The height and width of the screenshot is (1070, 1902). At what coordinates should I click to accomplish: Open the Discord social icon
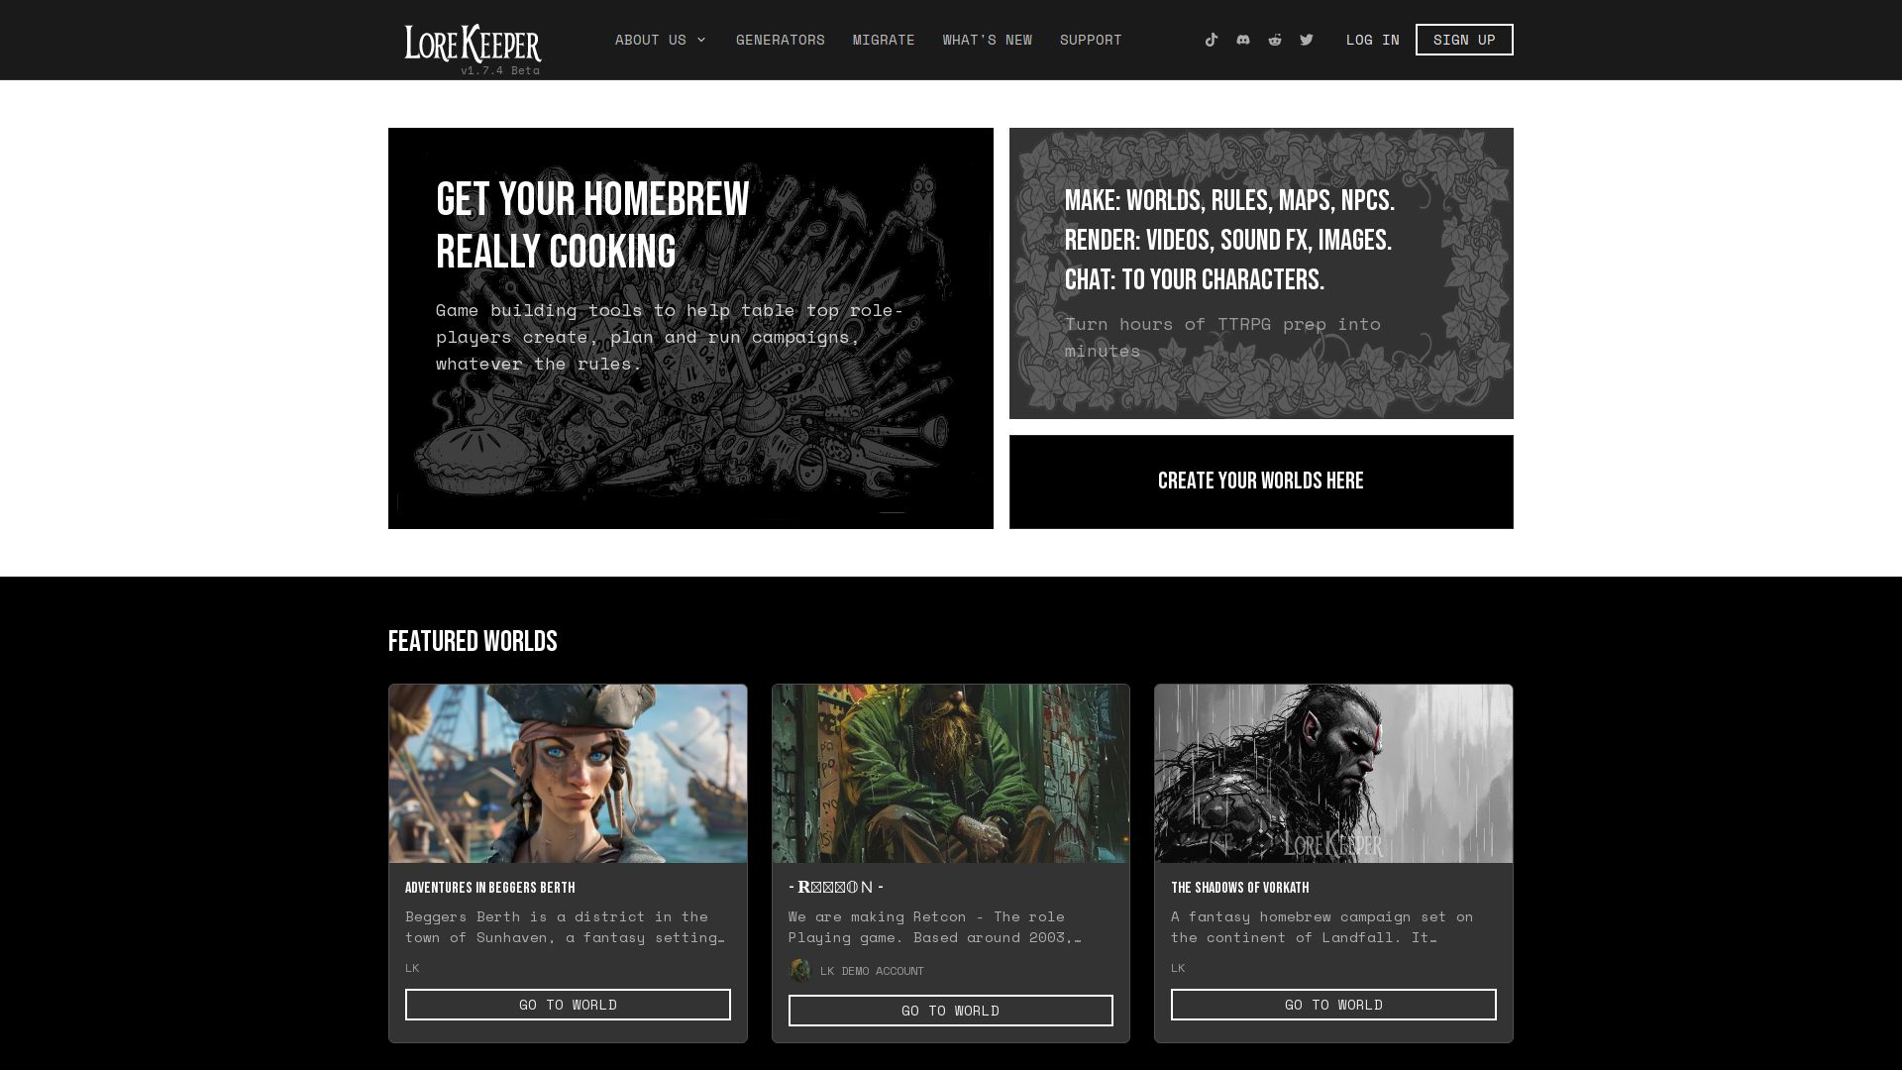point(1243,40)
